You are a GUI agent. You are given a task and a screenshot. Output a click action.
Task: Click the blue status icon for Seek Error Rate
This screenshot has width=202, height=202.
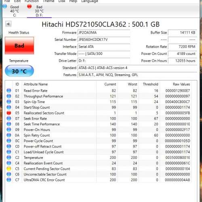[x=9, y=118]
